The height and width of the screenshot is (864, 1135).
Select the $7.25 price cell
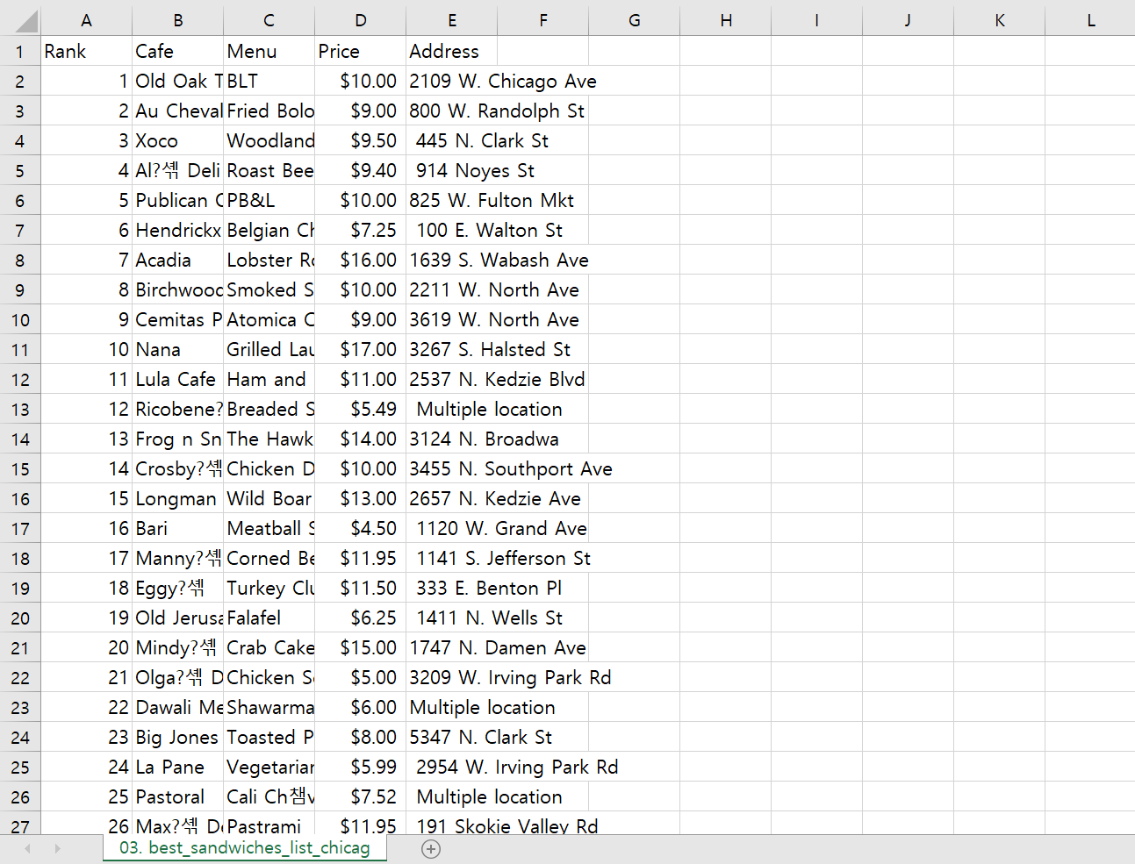[360, 230]
